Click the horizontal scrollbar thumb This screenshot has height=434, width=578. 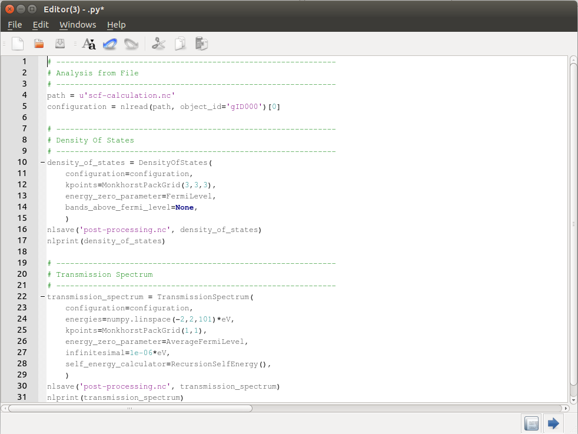click(130, 408)
